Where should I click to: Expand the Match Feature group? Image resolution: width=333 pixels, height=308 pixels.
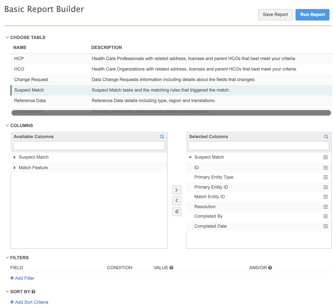[x=15, y=168]
